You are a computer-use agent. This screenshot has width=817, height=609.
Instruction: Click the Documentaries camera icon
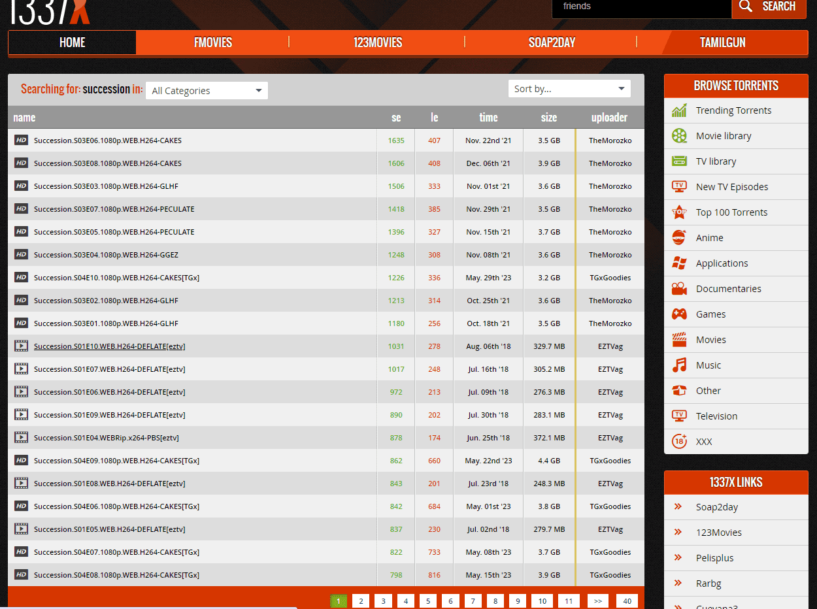pos(679,289)
